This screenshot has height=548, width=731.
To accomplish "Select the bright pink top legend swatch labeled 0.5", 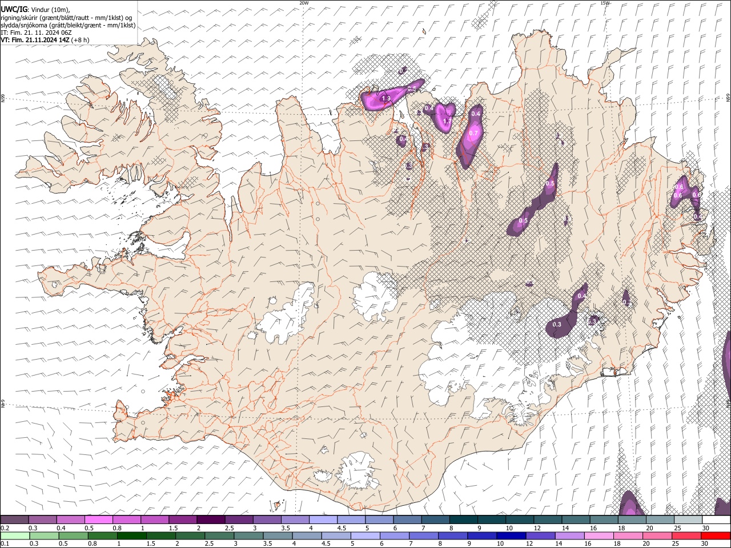I will pyautogui.click(x=98, y=519).
